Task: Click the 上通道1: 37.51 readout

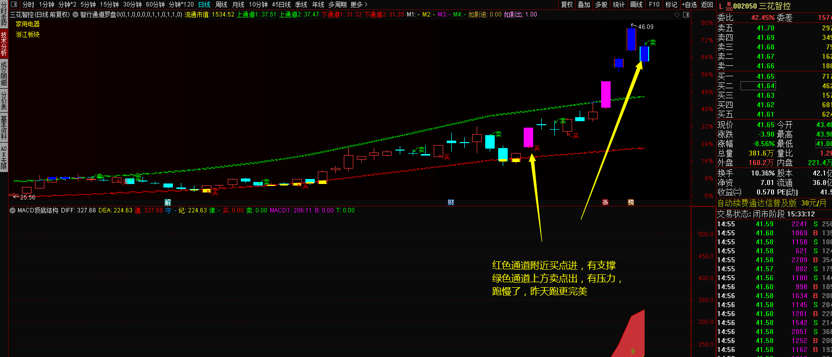Action: pos(256,14)
